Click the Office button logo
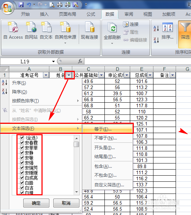This screenshot has width=191, height=215. (8, 8)
